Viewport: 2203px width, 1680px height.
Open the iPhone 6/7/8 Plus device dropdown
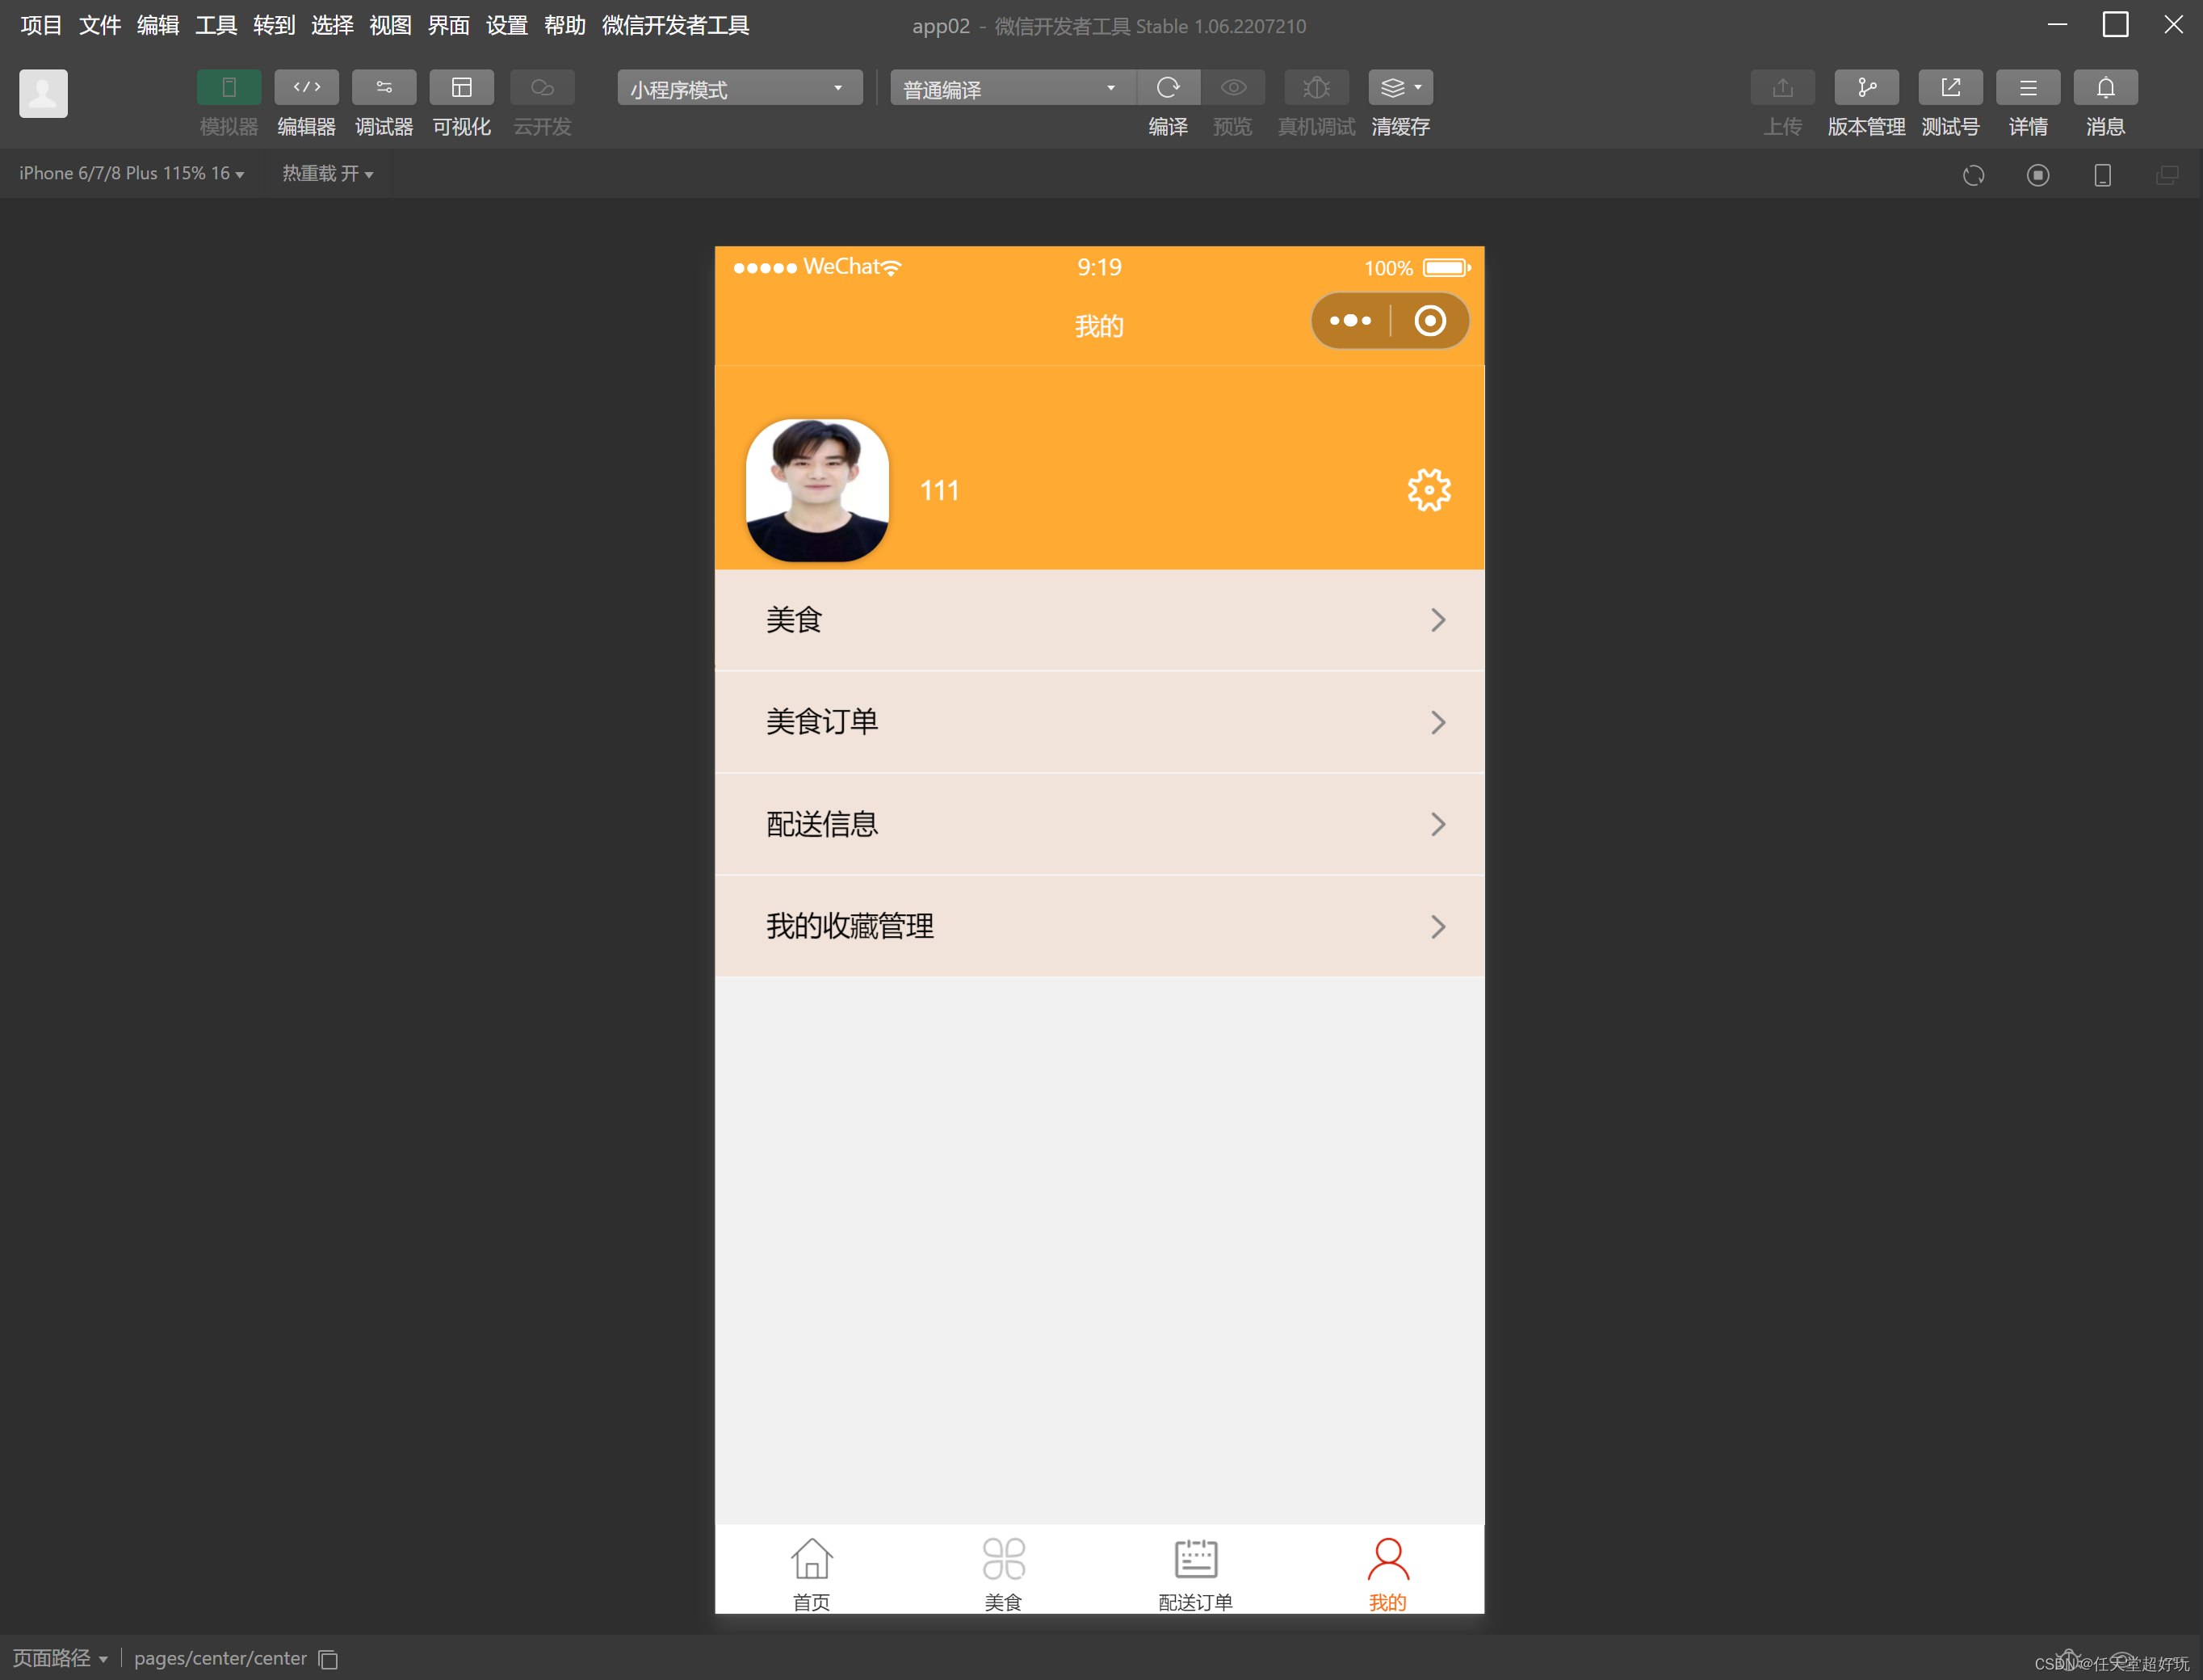coord(132,174)
